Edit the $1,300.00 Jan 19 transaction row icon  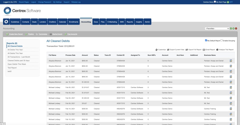231,82
